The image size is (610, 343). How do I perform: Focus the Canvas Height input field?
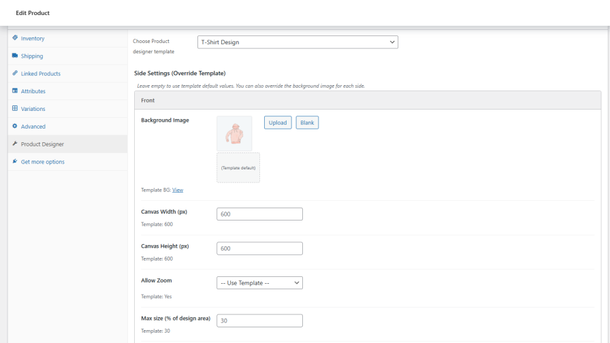259,248
